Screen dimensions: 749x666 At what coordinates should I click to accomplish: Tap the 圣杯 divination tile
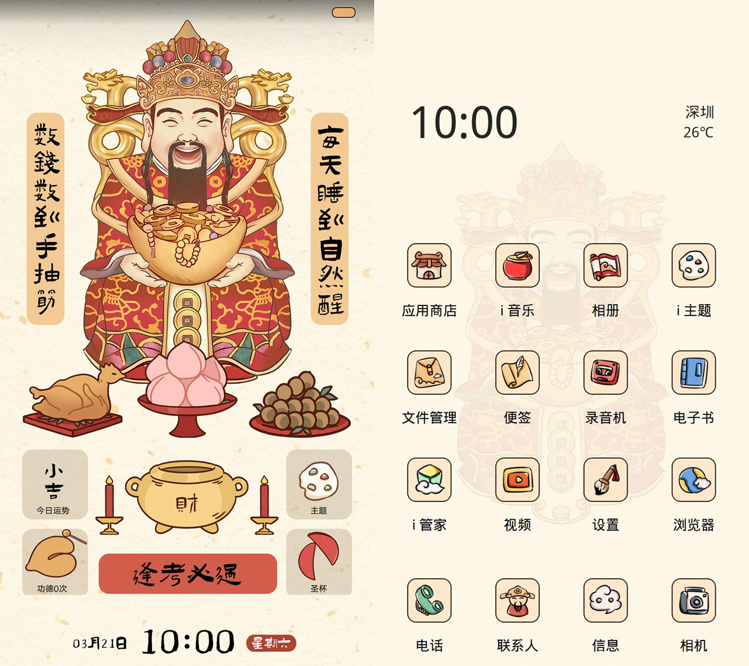point(319,562)
